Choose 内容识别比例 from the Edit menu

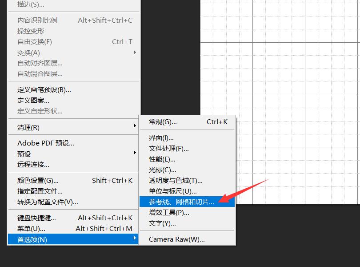(74, 20)
